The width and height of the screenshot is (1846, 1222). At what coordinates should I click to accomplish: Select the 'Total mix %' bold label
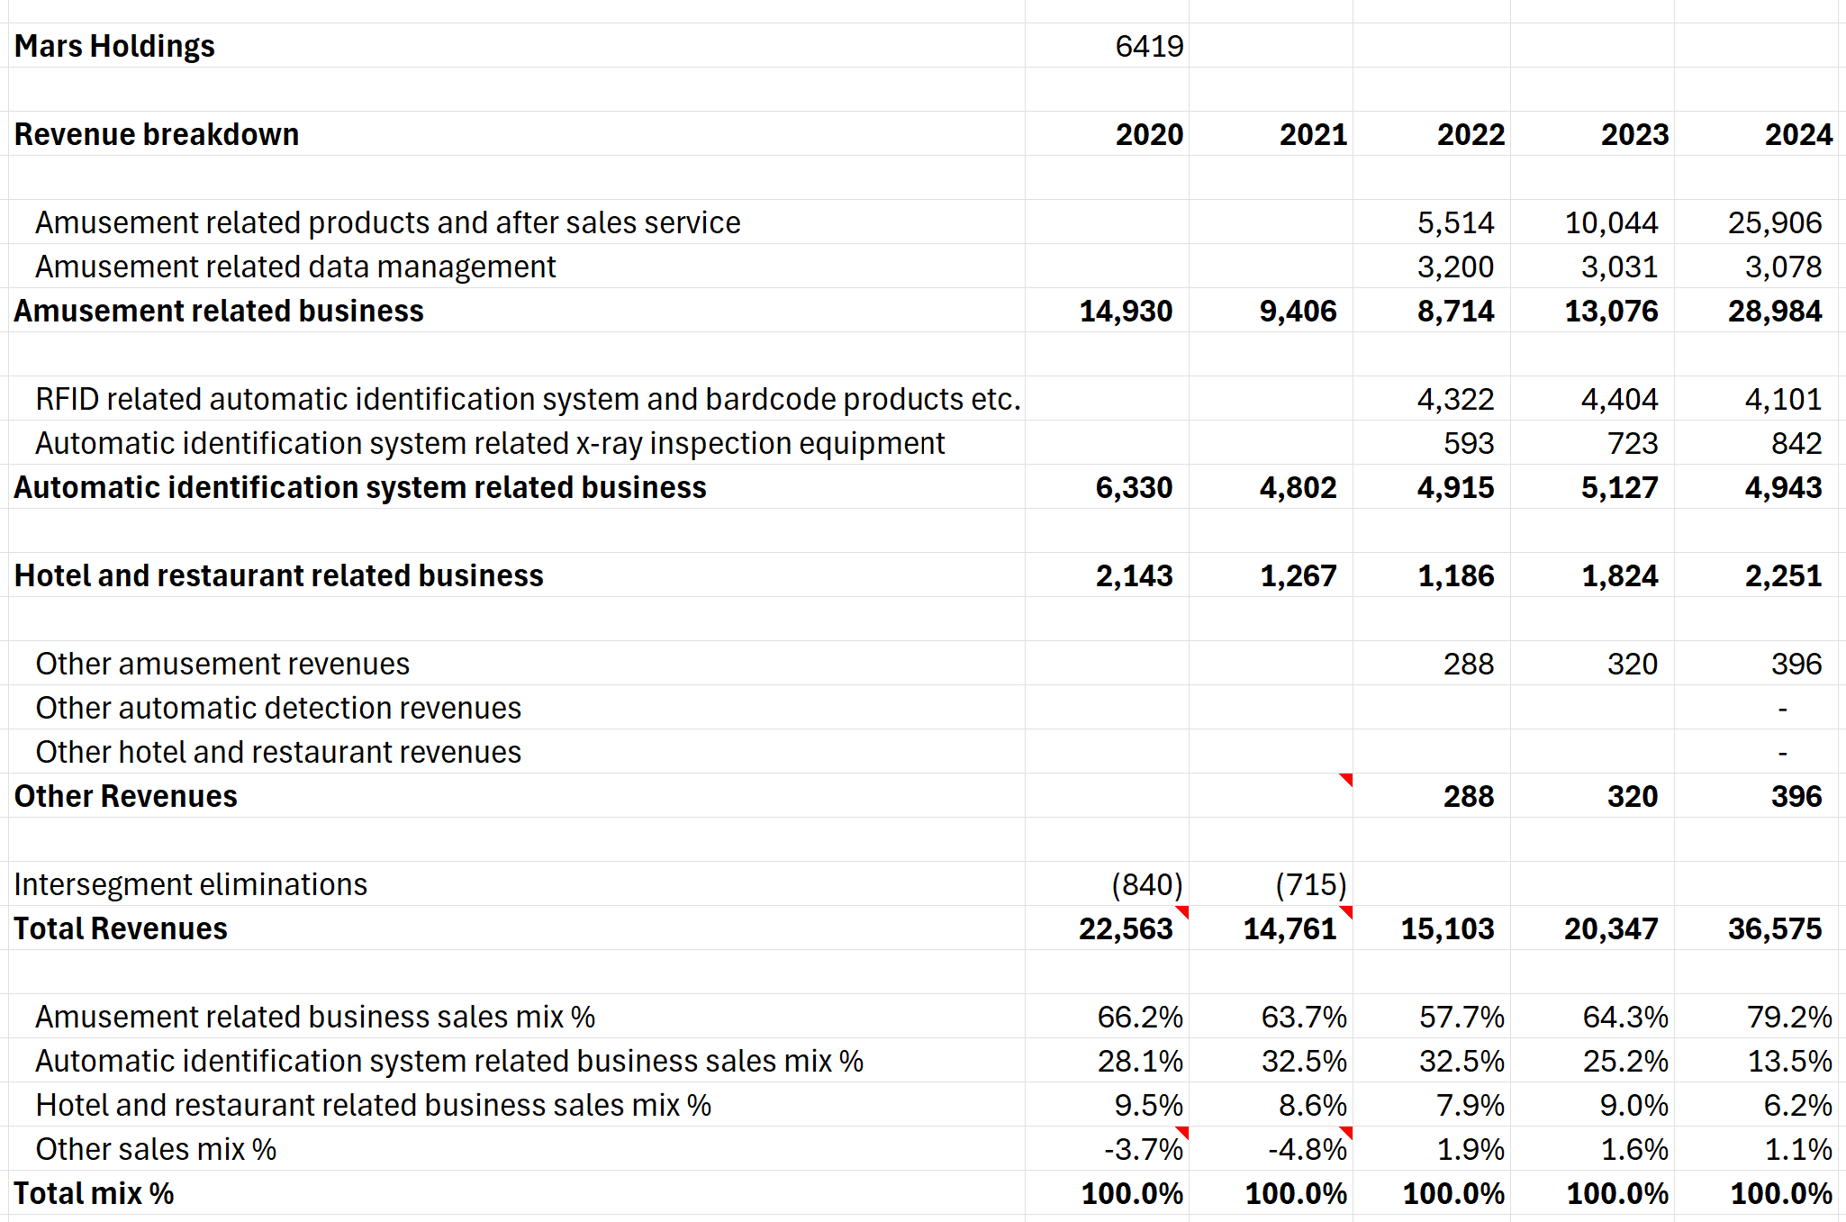95,1193
